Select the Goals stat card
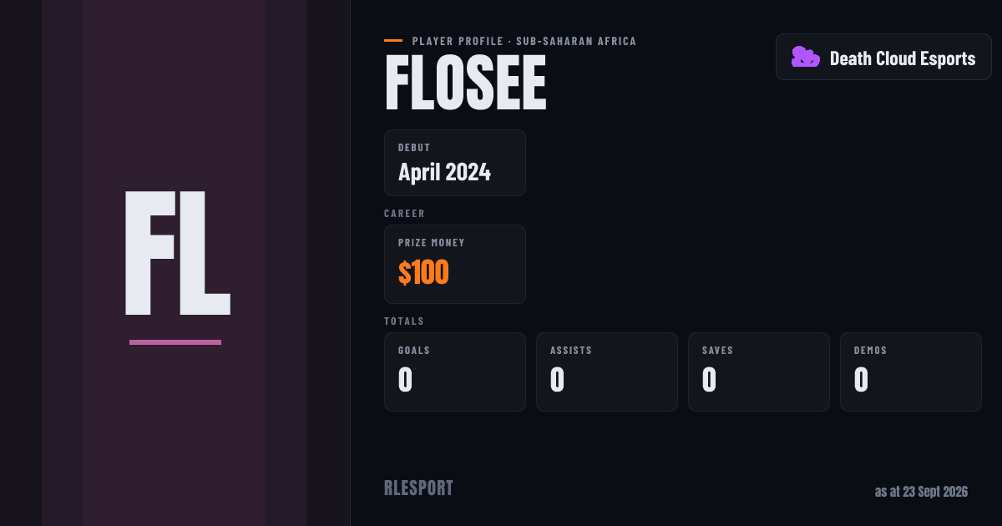 [x=455, y=372]
